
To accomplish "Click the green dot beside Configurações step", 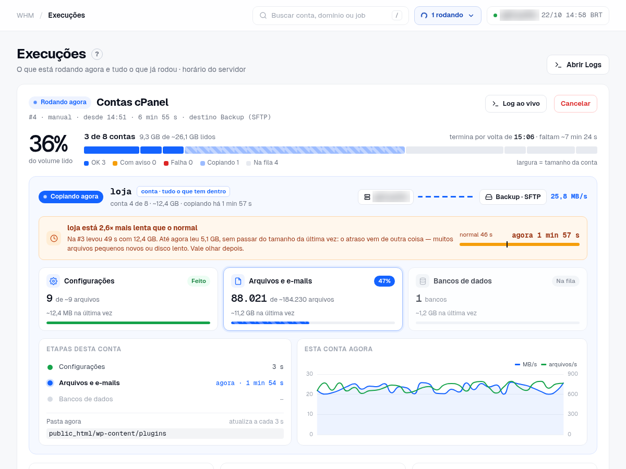I will (x=50, y=367).
